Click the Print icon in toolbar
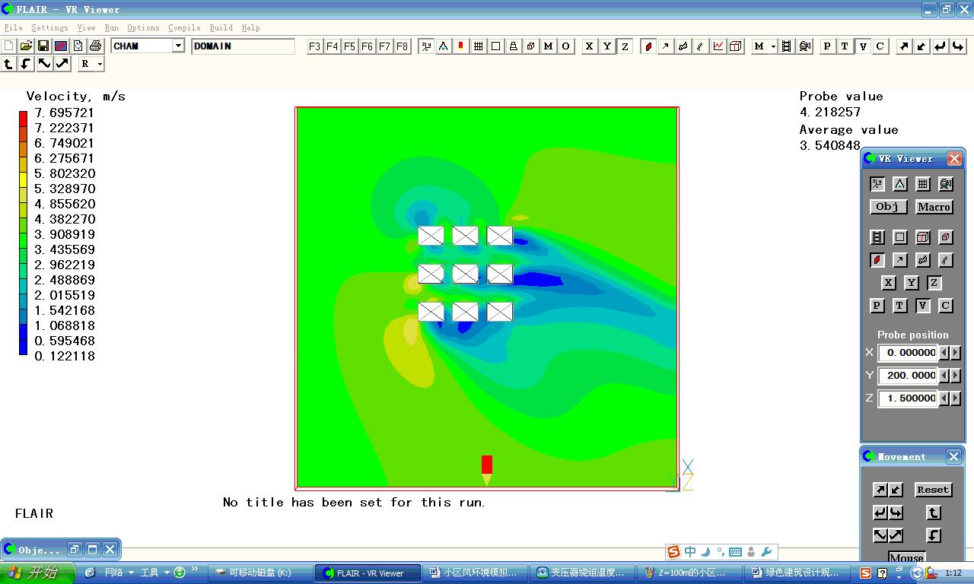This screenshot has width=974, height=584. pos(95,46)
